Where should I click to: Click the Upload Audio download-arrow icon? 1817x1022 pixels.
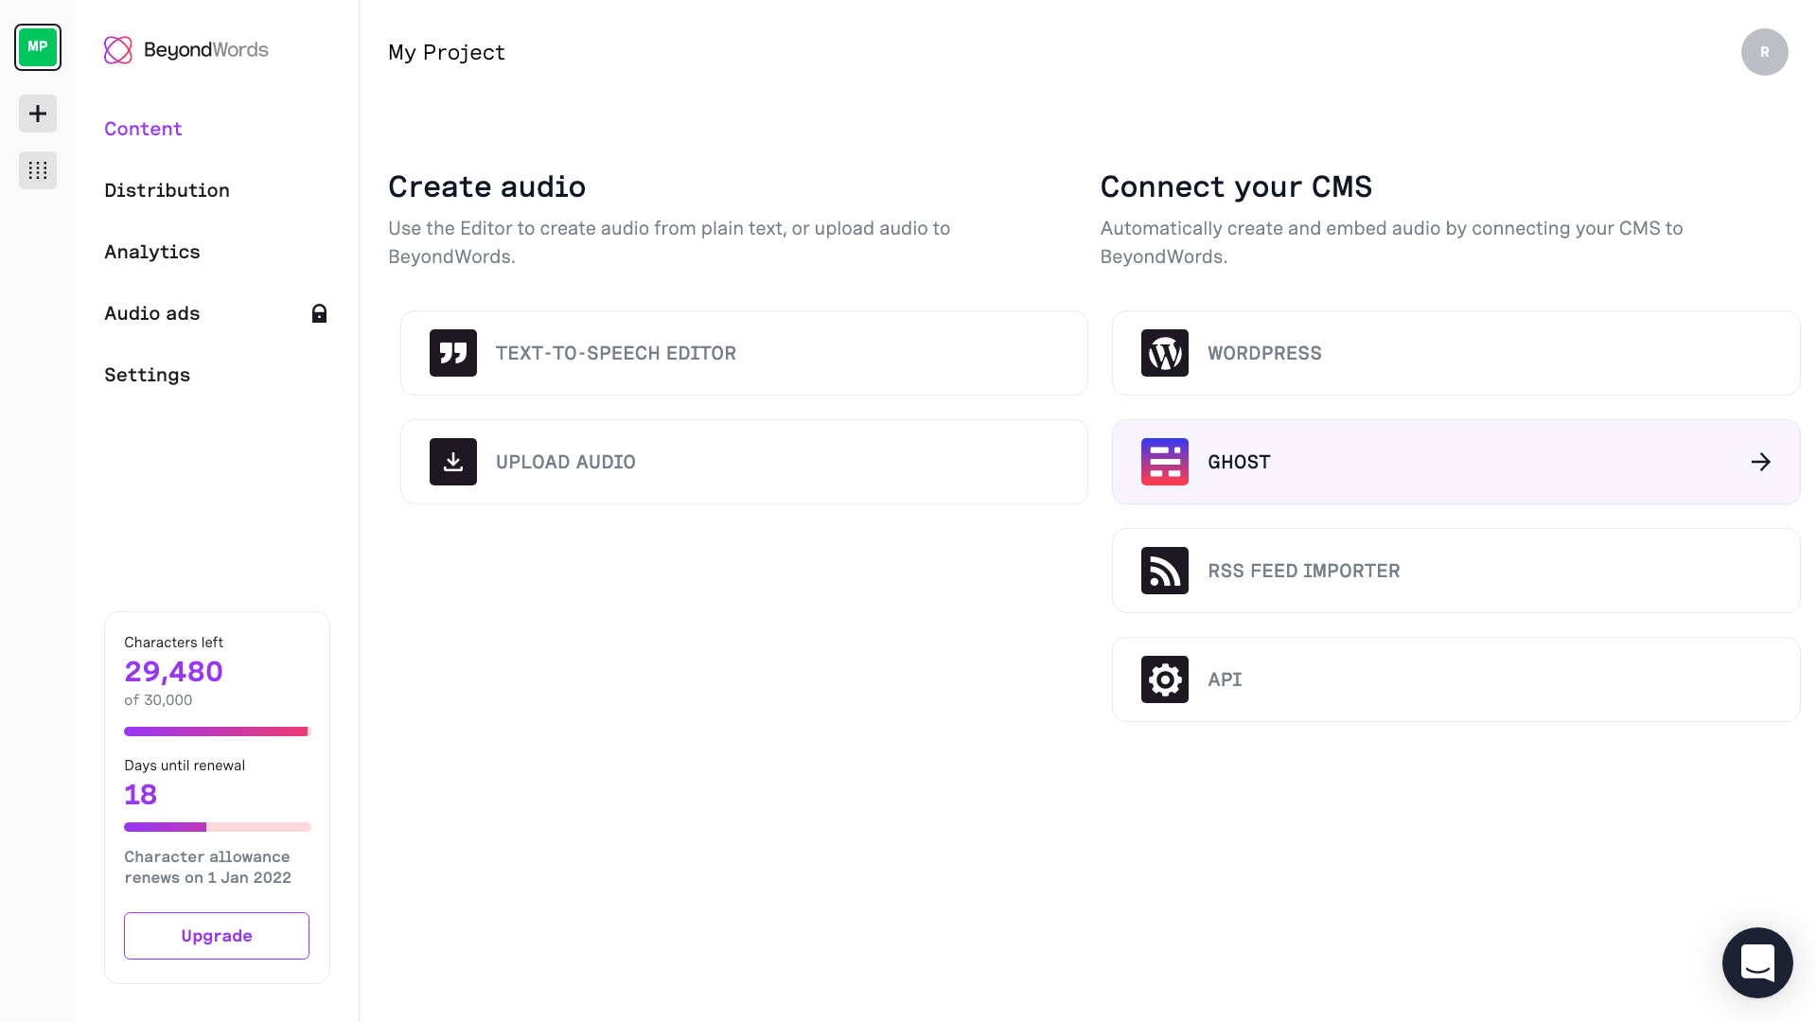(453, 462)
